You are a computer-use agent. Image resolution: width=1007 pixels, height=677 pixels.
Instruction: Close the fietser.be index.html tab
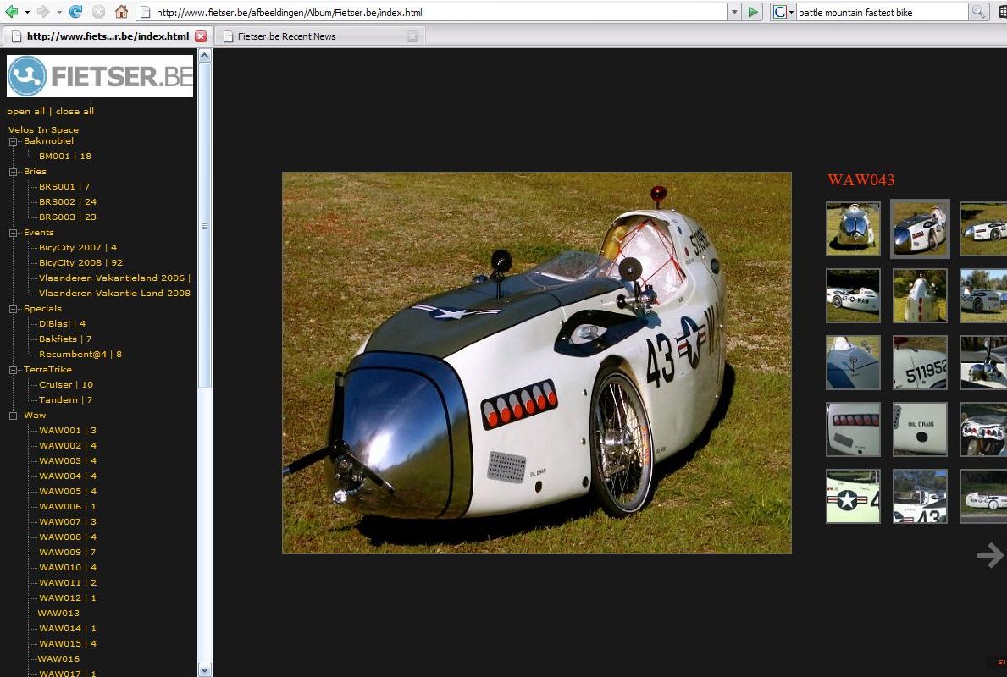pos(201,36)
